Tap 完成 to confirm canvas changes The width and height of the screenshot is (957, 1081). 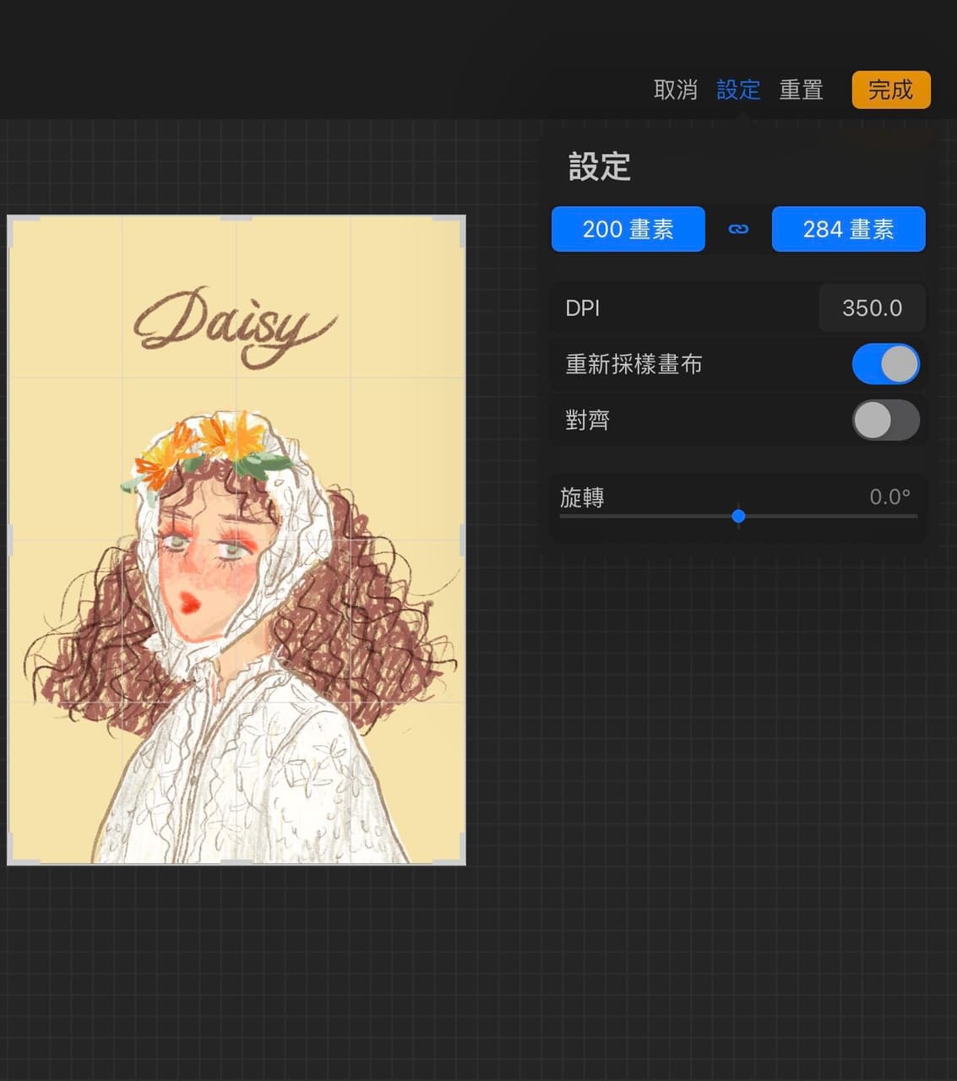pyautogui.click(x=891, y=89)
